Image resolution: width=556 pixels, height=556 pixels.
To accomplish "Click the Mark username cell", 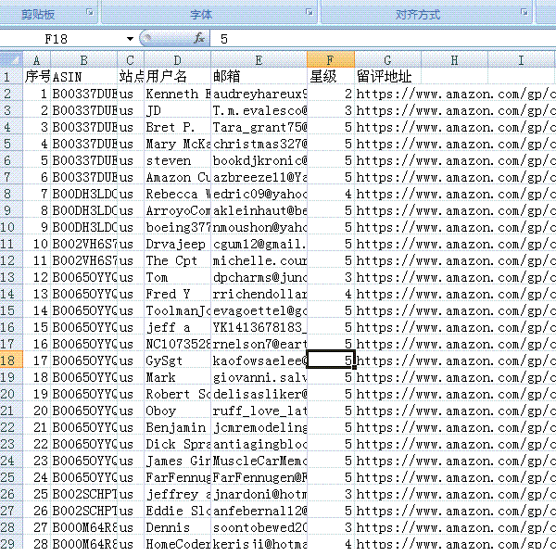I will tap(178, 377).
